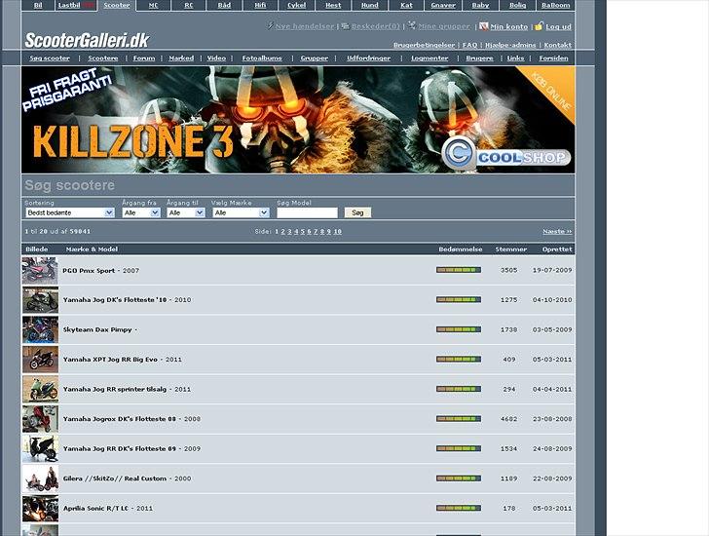The width and height of the screenshot is (709, 536).
Task: Expand the Årgang fra dropdown
Action: tap(141, 212)
